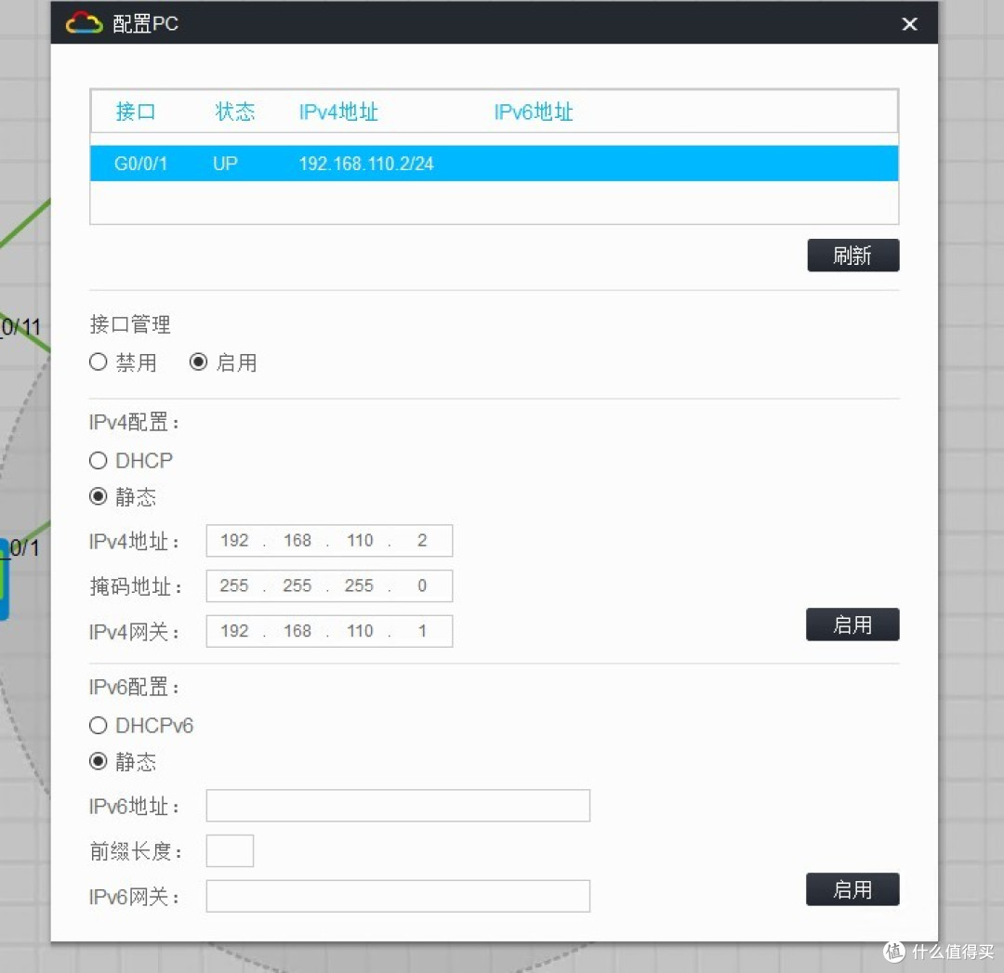Click the IPv4网关 second octet 168

297,631
